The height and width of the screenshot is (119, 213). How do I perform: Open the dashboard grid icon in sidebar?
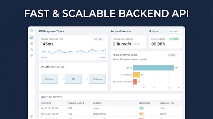32,38
